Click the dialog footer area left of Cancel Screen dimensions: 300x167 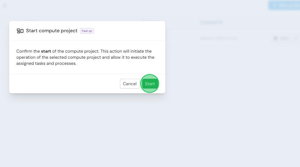click(x=64, y=84)
